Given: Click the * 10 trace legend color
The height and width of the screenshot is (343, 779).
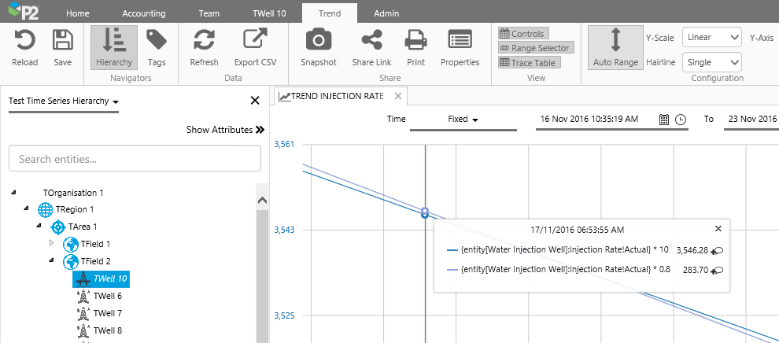Looking at the screenshot, I should point(452,250).
